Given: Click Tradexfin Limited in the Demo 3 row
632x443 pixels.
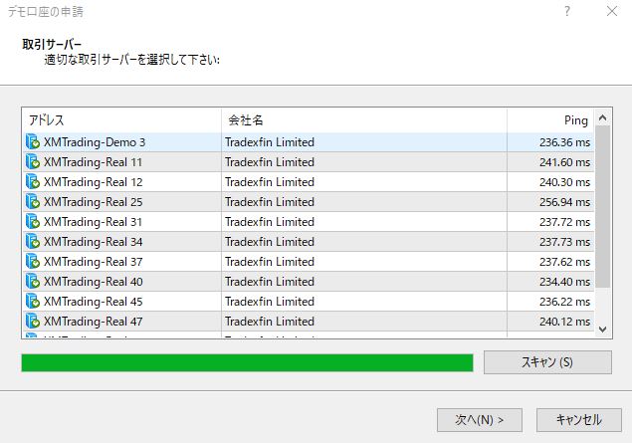Looking at the screenshot, I should coord(270,142).
